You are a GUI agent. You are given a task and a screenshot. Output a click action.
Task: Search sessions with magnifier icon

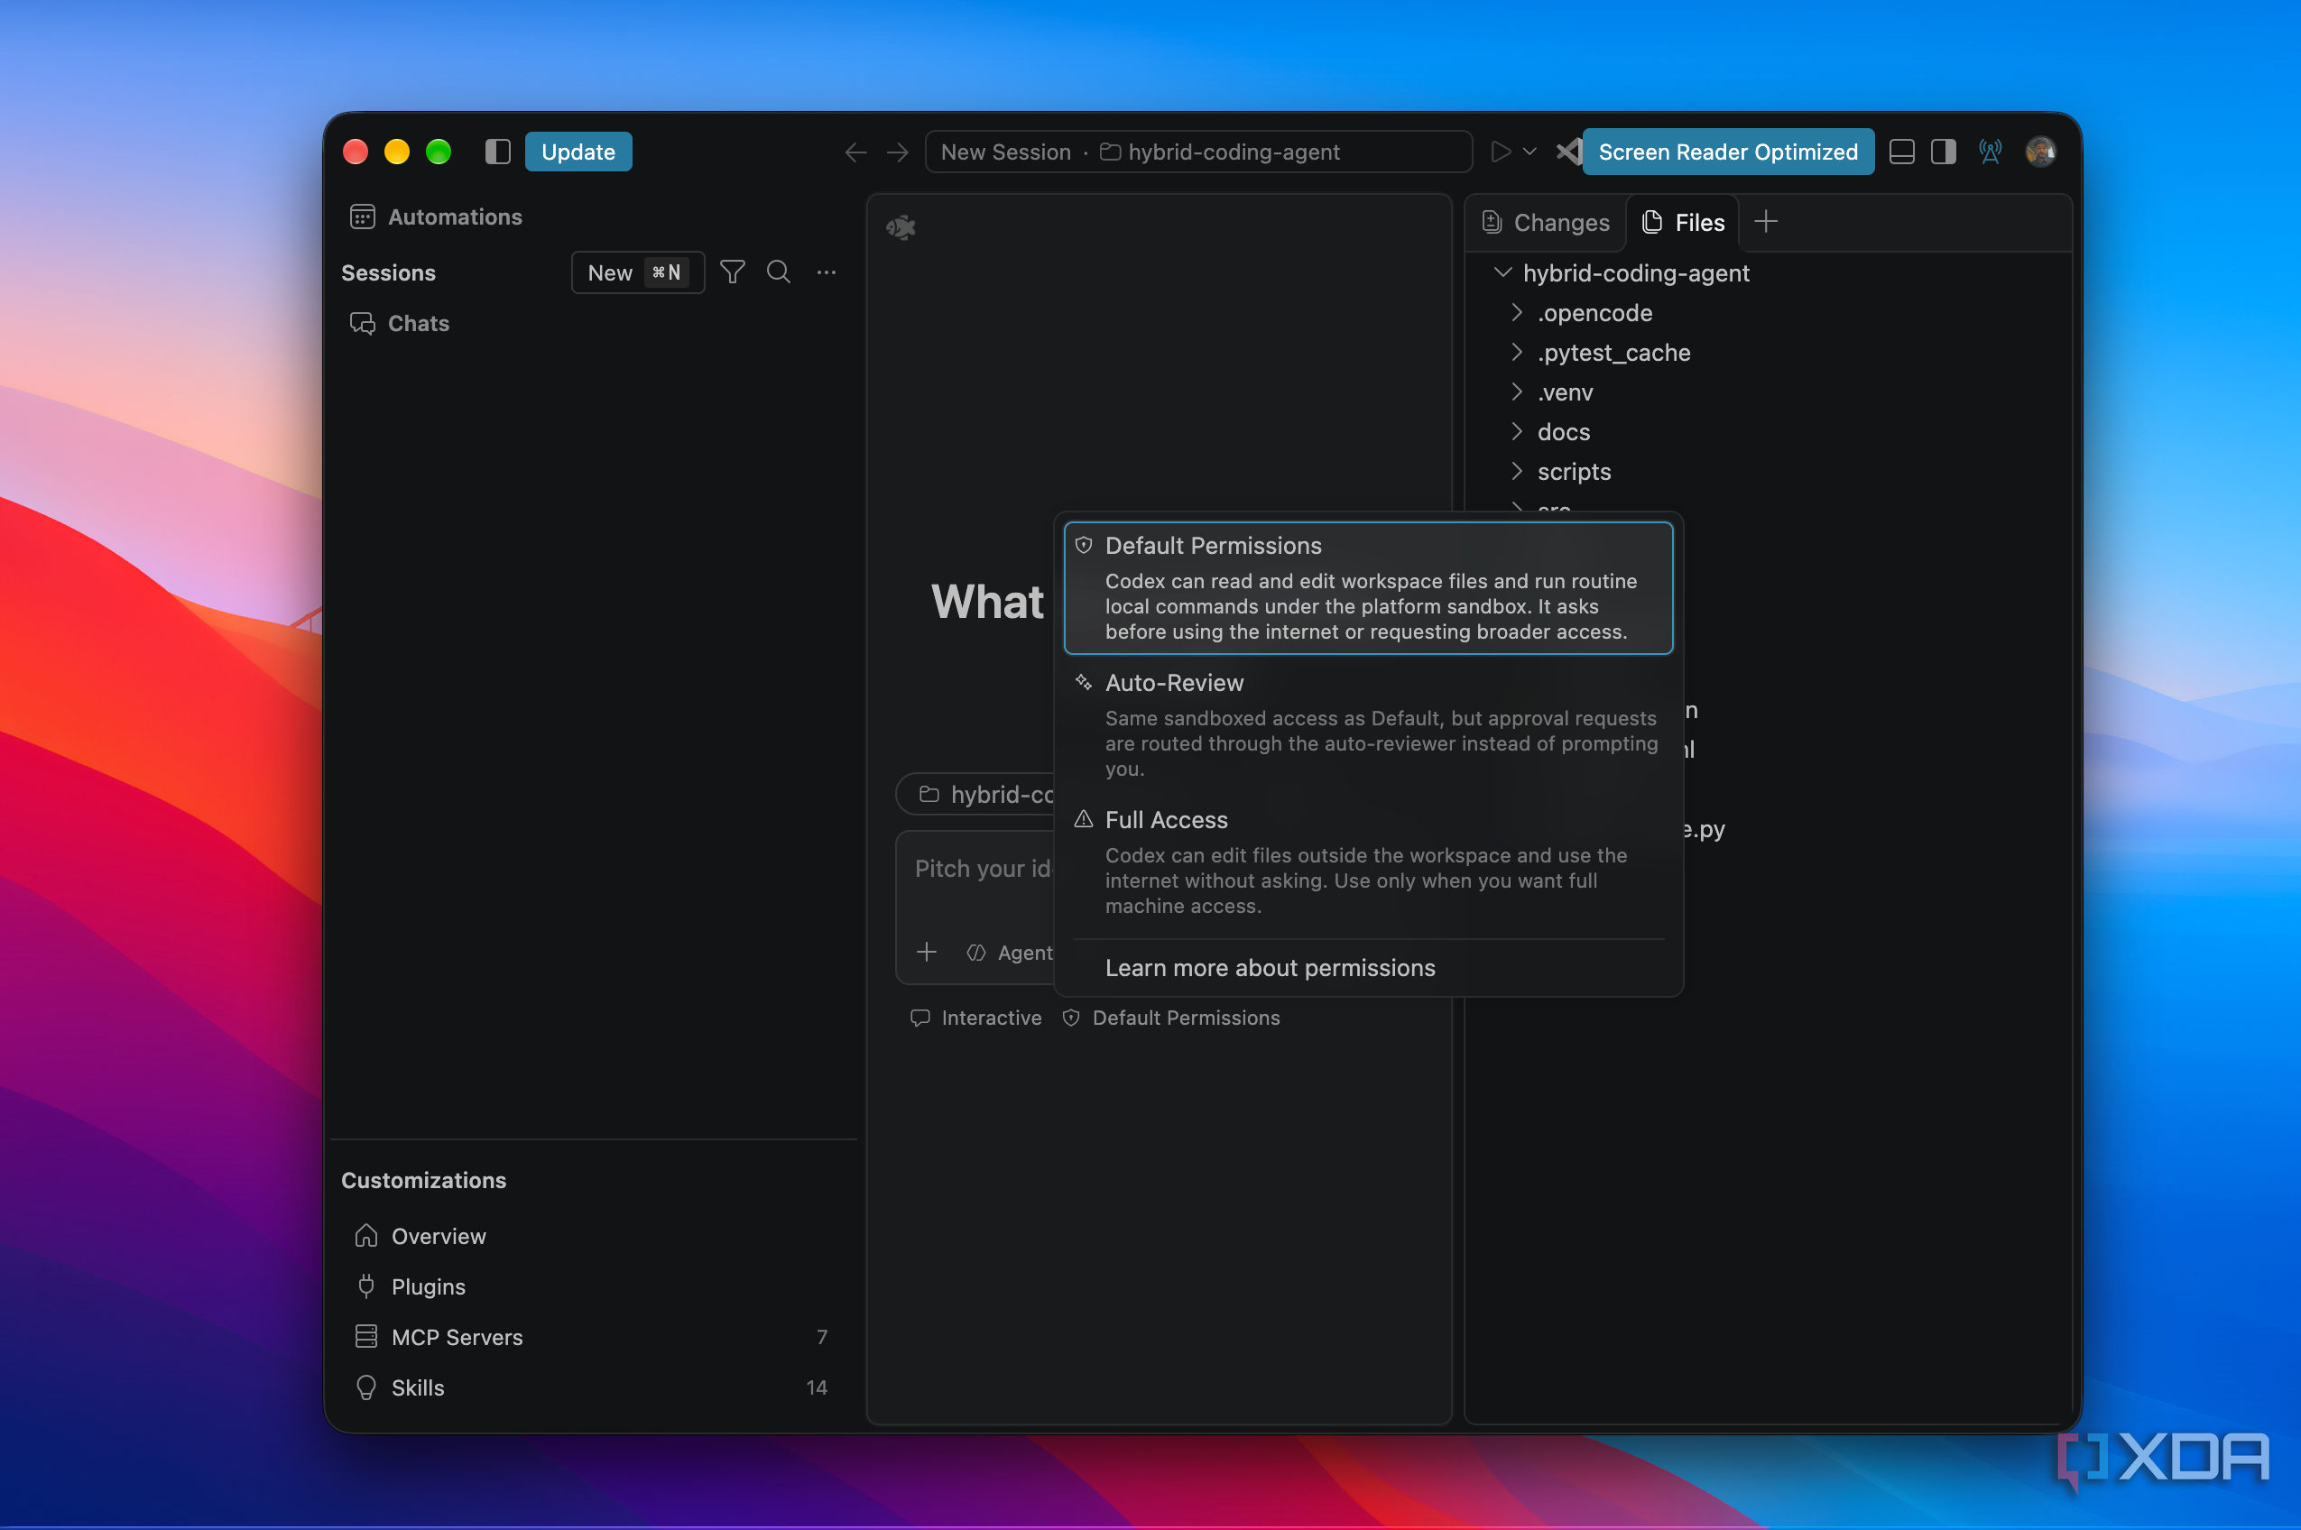pyautogui.click(x=778, y=272)
